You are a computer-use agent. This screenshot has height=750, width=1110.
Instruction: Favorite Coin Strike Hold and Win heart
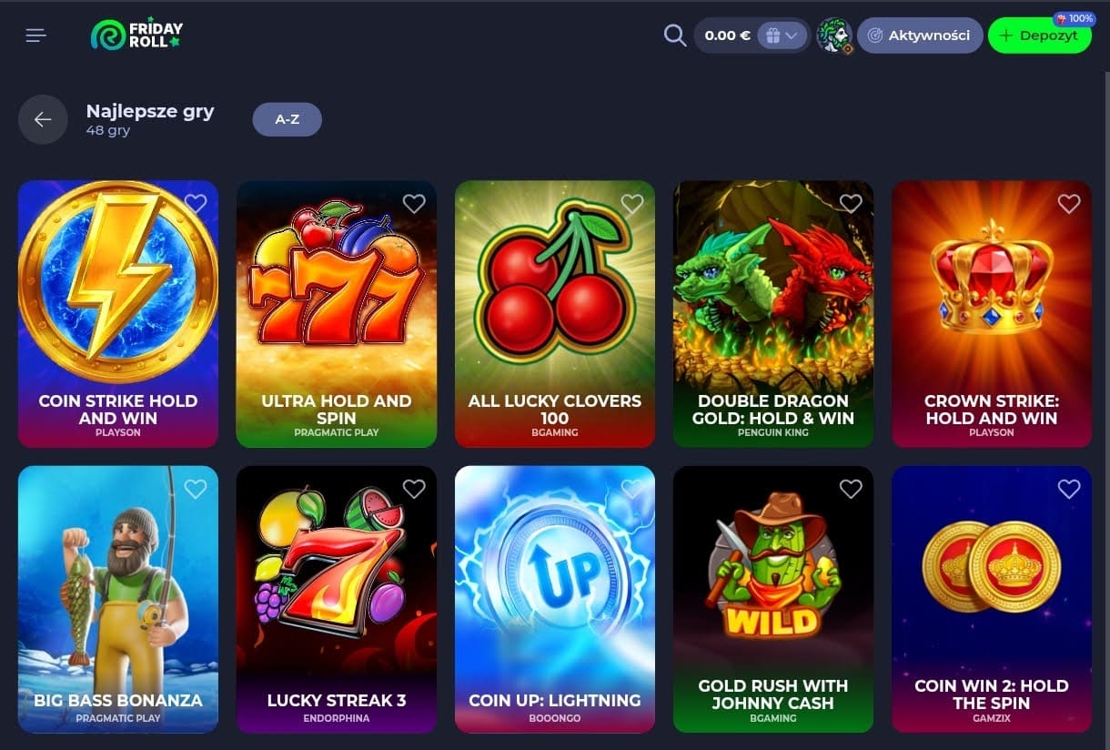[x=196, y=204]
